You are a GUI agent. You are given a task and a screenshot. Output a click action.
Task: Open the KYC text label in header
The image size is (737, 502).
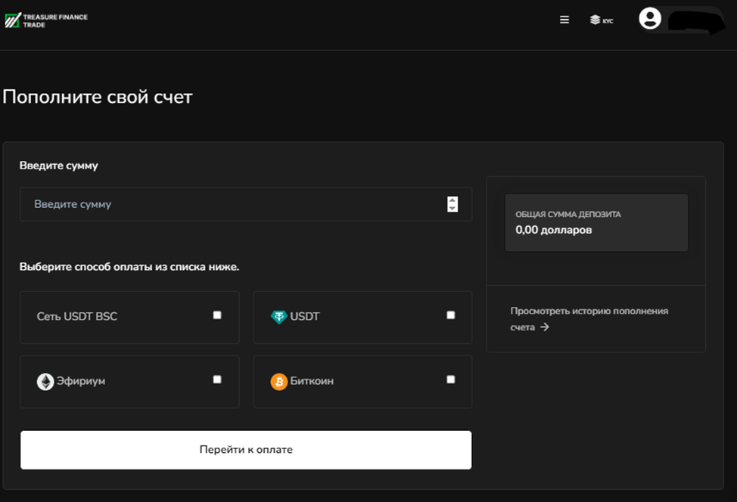tap(608, 21)
